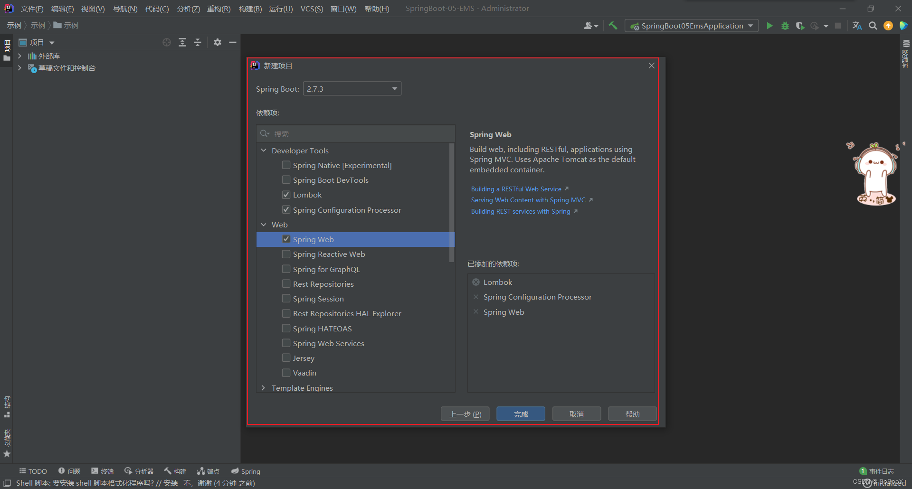Click the stop square icon

[x=838, y=26]
